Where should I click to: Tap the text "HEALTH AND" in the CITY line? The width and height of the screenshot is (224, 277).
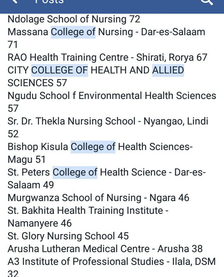pyautogui.click(x=120, y=70)
